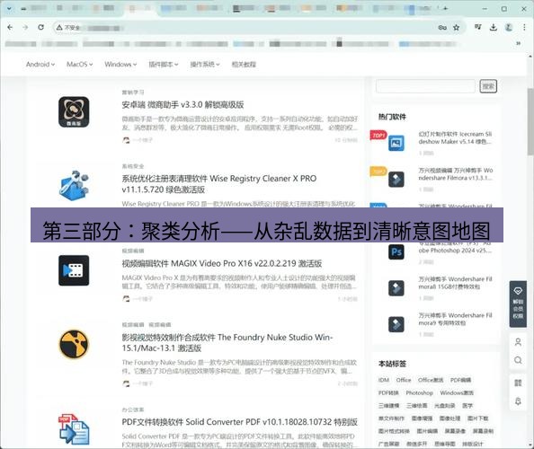Image resolution: width=534 pixels, height=449 pixels.
Task: Open the media control icon in toolbar
Action: pyautogui.click(x=478, y=27)
